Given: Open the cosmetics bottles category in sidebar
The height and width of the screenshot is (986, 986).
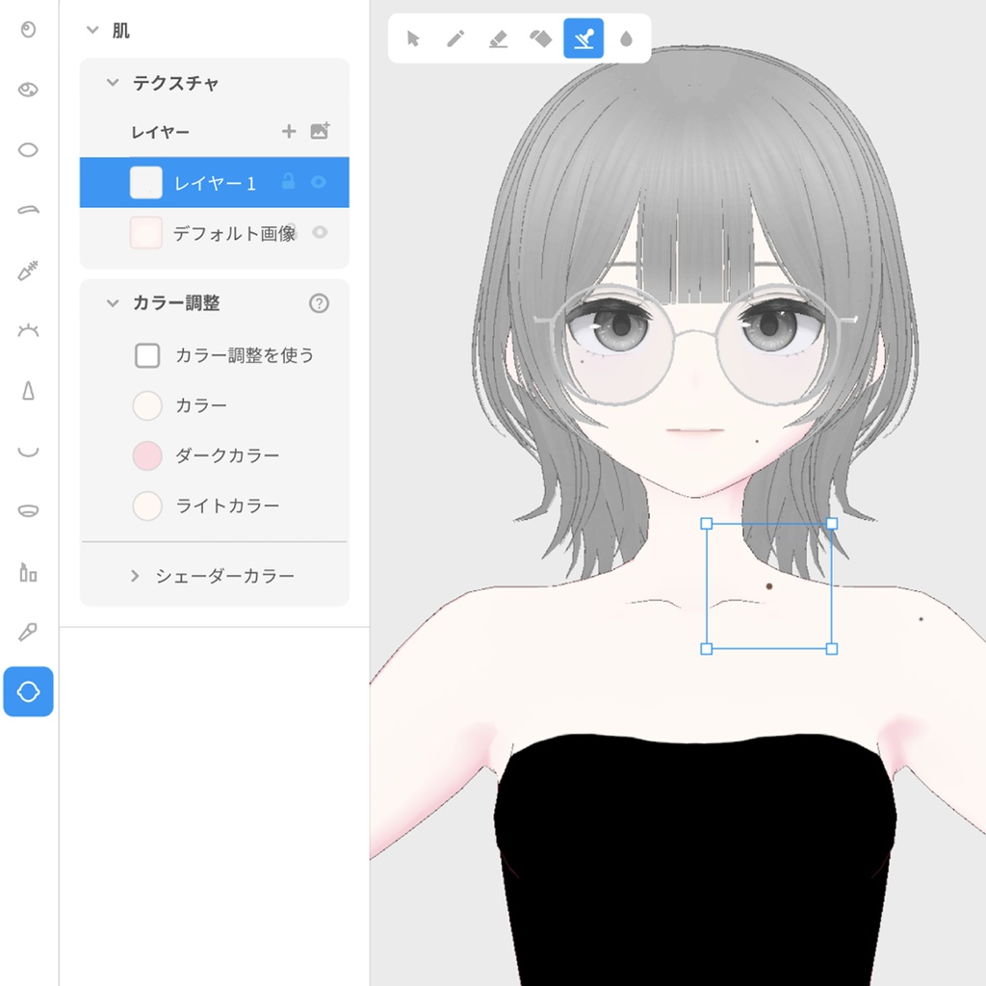Looking at the screenshot, I should [28, 572].
